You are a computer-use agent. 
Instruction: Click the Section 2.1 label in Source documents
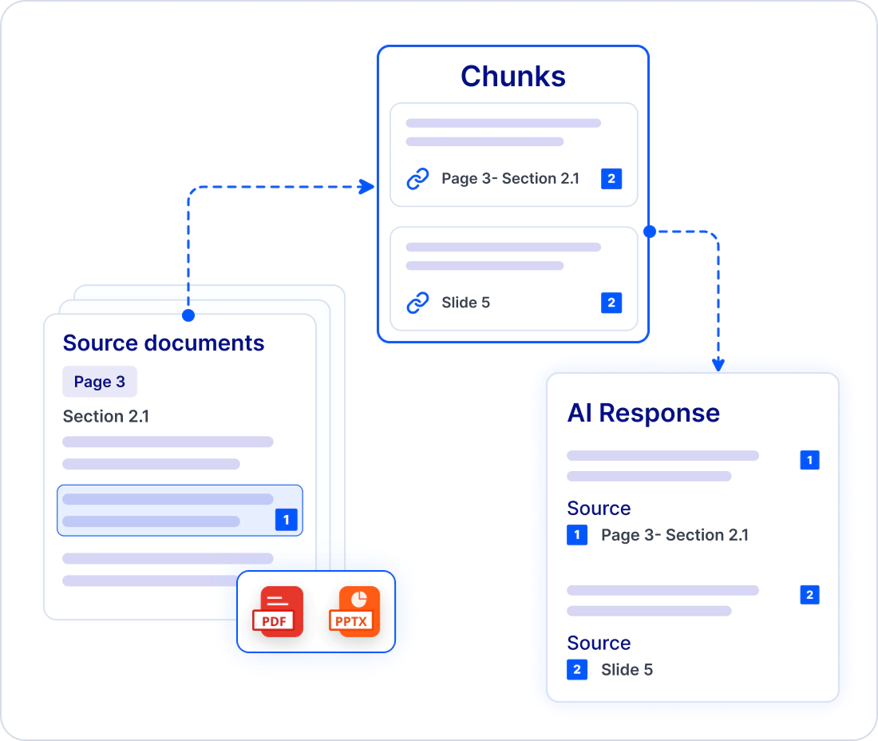106,416
